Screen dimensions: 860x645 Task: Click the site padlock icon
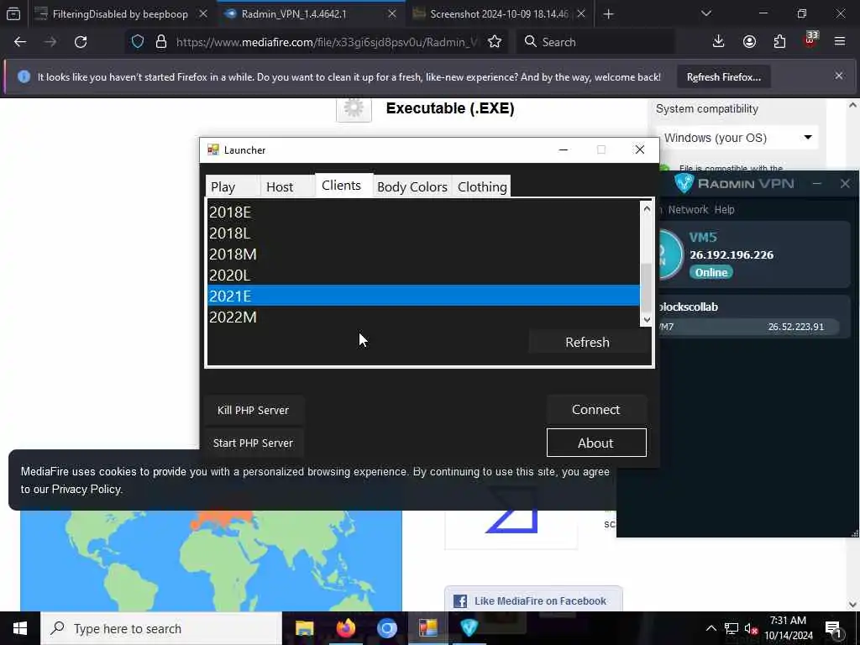point(160,42)
